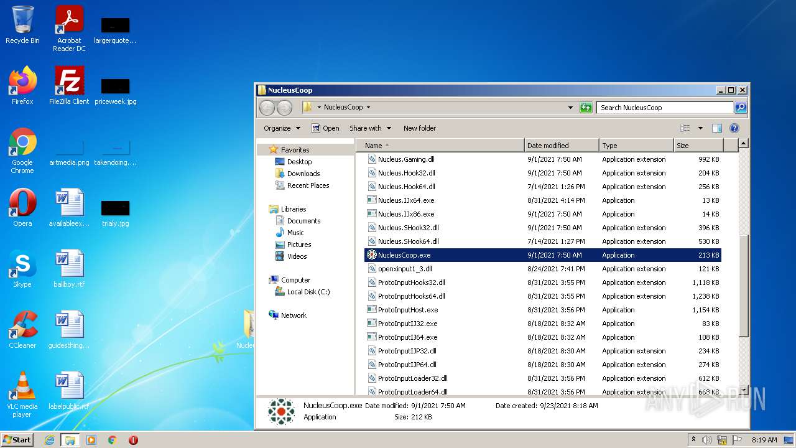Click the Explorer Back navigation arrow
This screenshot has width=796, height=448.
click(267, 108)
